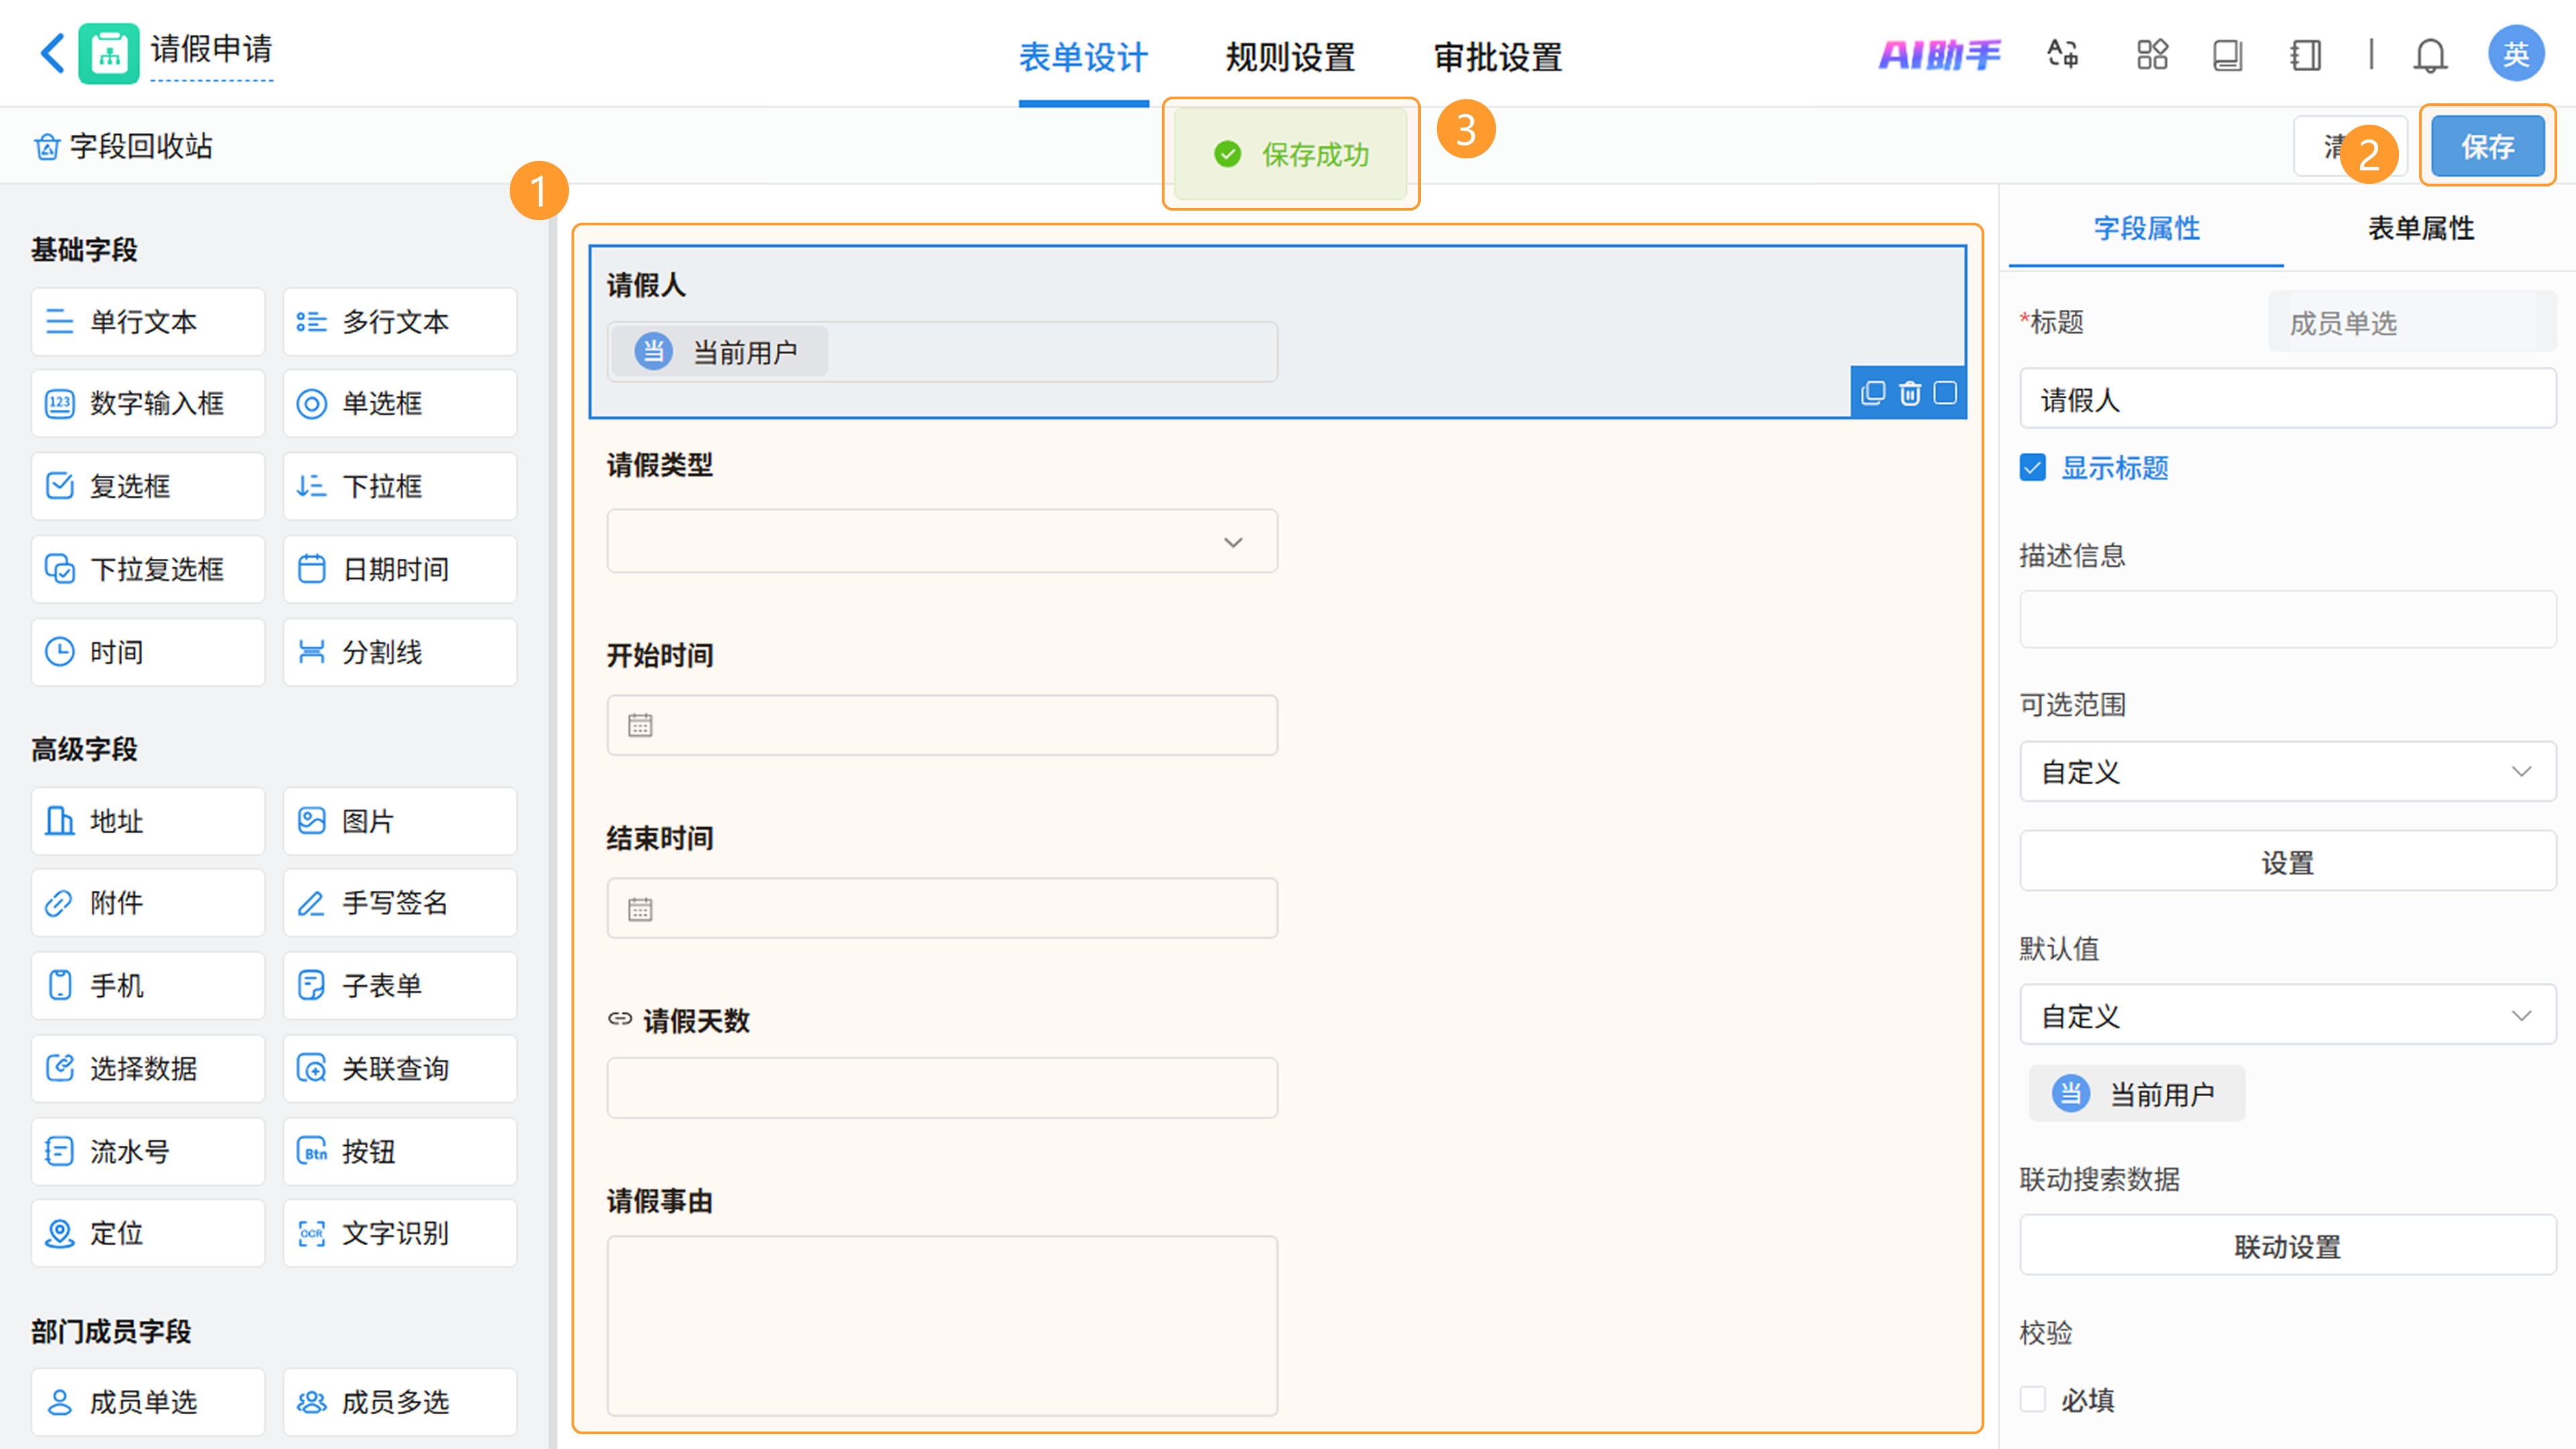Delete the selected 请假人 field
Viewport: 2576px width, 1449px height.
1910,393
